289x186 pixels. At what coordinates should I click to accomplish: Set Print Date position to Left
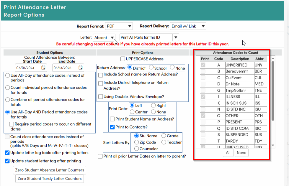(132, 106)
